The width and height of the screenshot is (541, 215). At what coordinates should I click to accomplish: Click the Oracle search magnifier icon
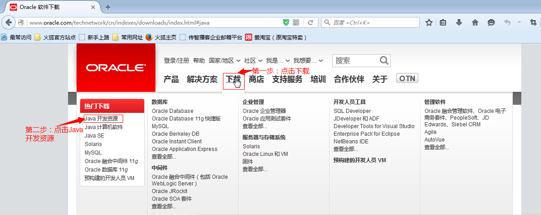(x=384, y=60)
